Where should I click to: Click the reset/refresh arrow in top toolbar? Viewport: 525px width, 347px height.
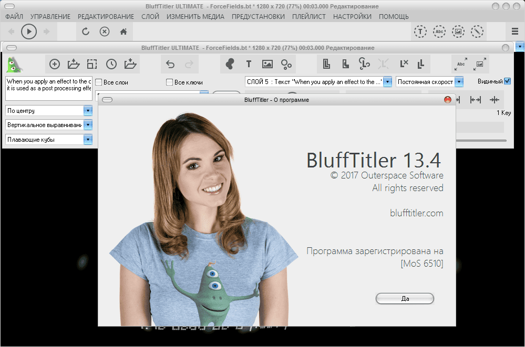[86, 31]
